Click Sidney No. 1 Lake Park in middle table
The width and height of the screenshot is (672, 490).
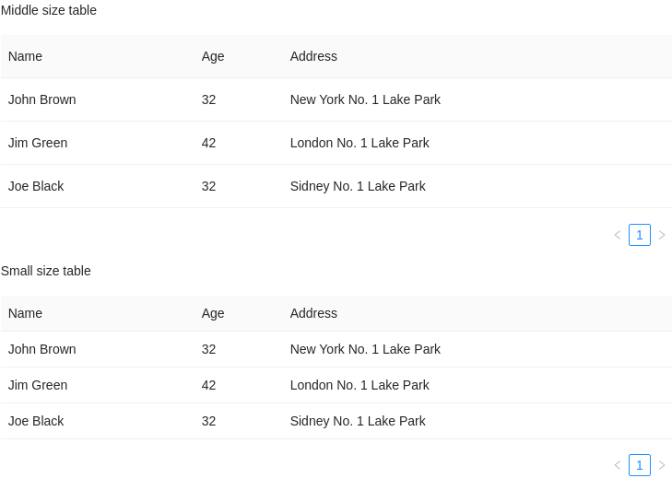point(358,186)
